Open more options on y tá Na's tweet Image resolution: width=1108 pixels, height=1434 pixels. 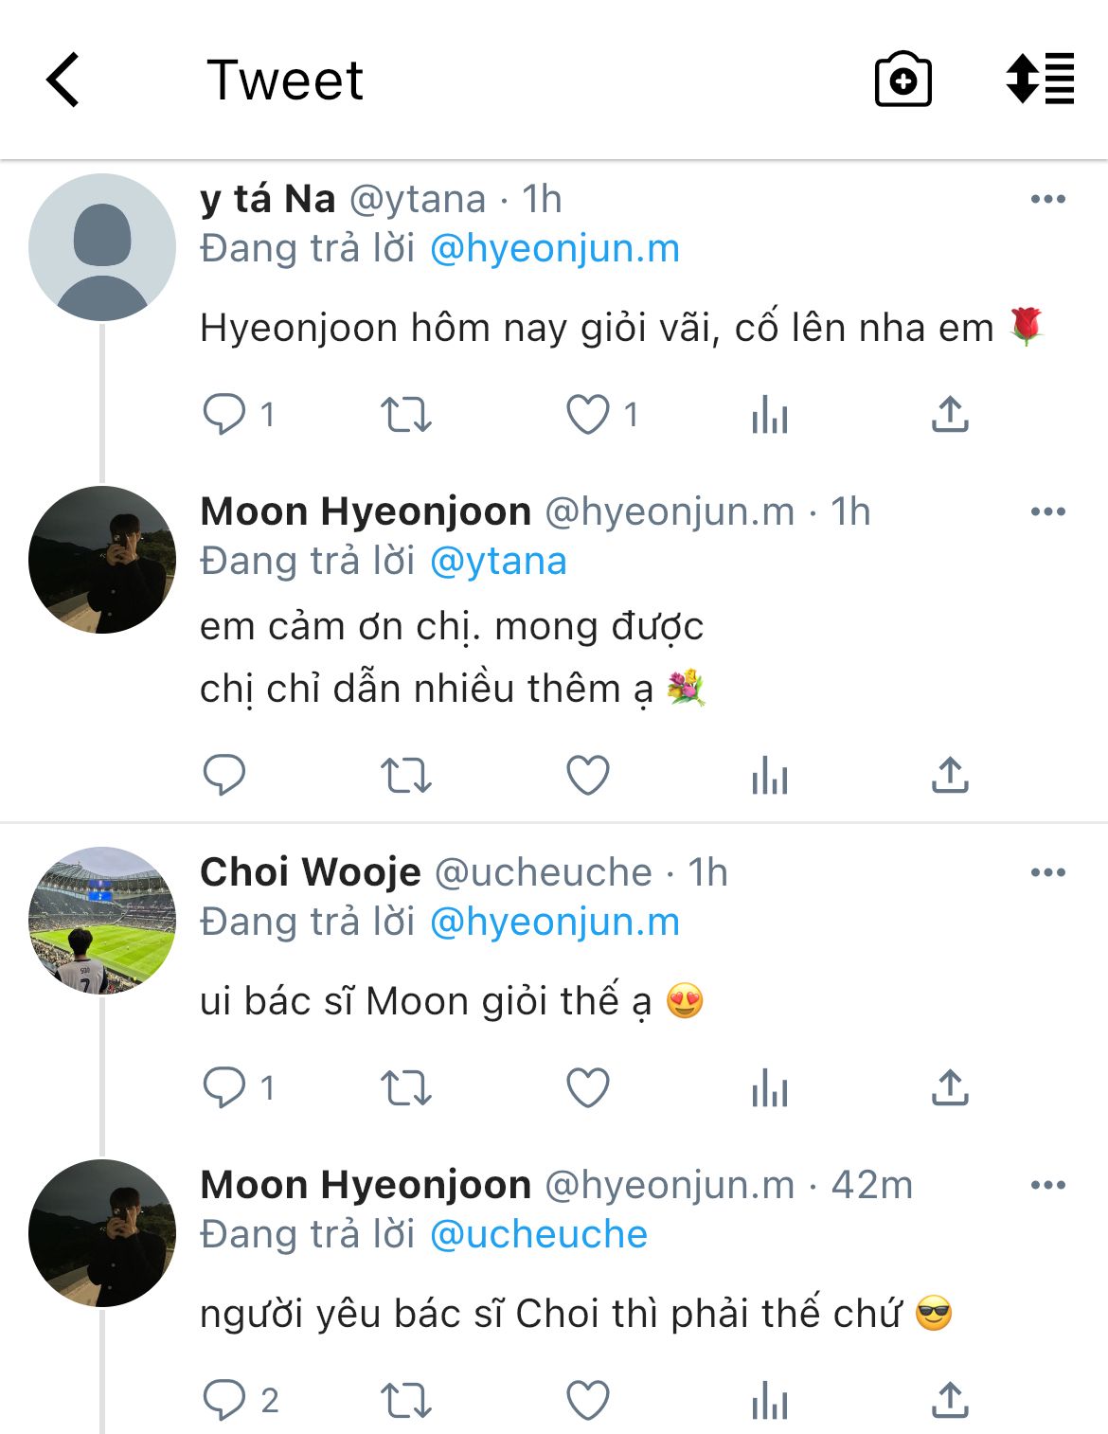tap(1047, 199)
